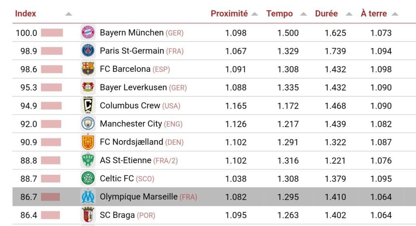Image resolution: width=416 pixels, height=226 pixels.
Task: Click the Columbus Crew team logo
Action: click(x=88, y=105)
